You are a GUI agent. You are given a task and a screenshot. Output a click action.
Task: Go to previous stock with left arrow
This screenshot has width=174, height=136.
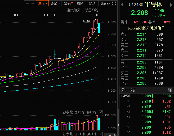[x=122, y=5]
